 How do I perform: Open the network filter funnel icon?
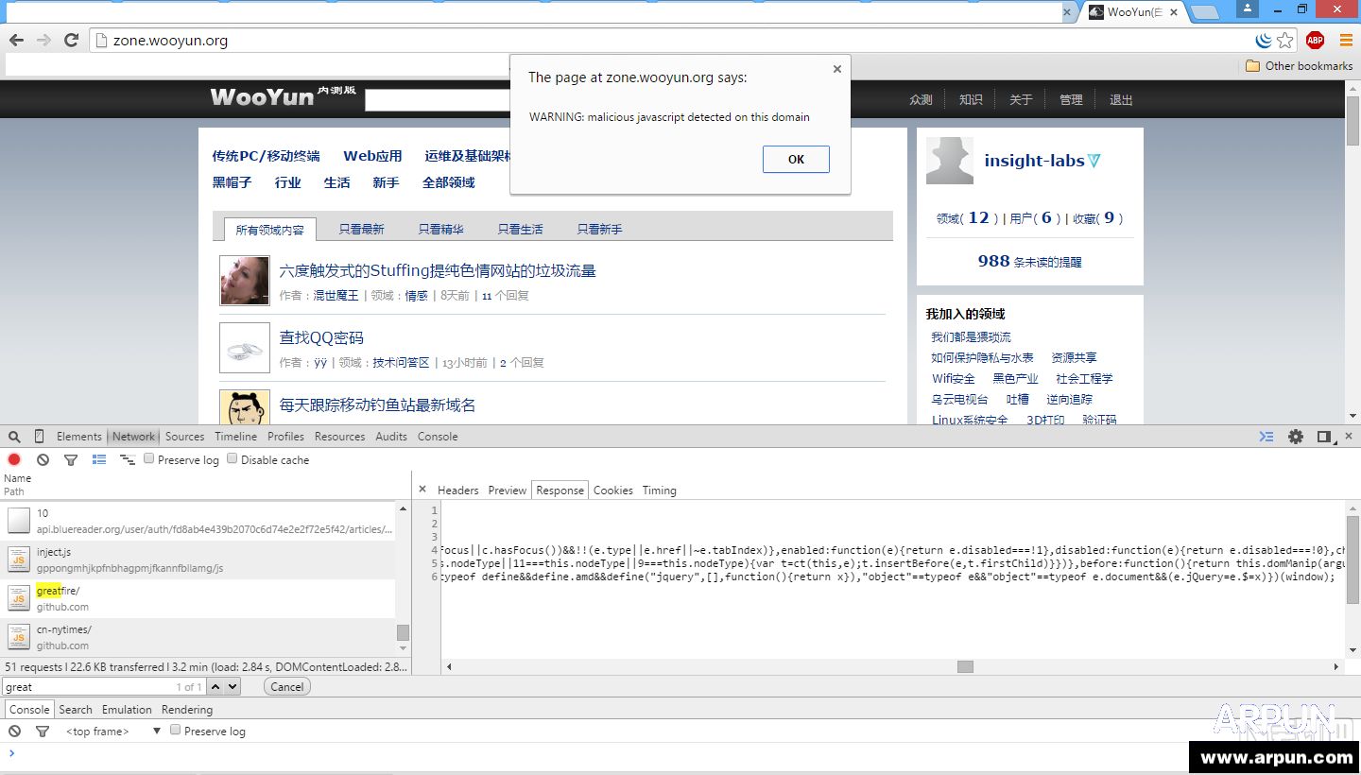coord(71,459)
